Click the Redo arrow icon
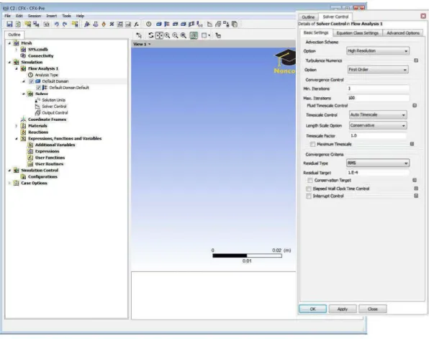Viewport: 429px width, 339px height. (x=65, y=24)
